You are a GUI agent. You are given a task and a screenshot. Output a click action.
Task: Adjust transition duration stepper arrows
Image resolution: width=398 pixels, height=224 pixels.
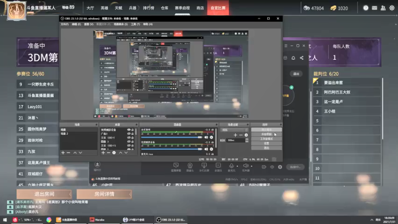(x=247, y=140)
